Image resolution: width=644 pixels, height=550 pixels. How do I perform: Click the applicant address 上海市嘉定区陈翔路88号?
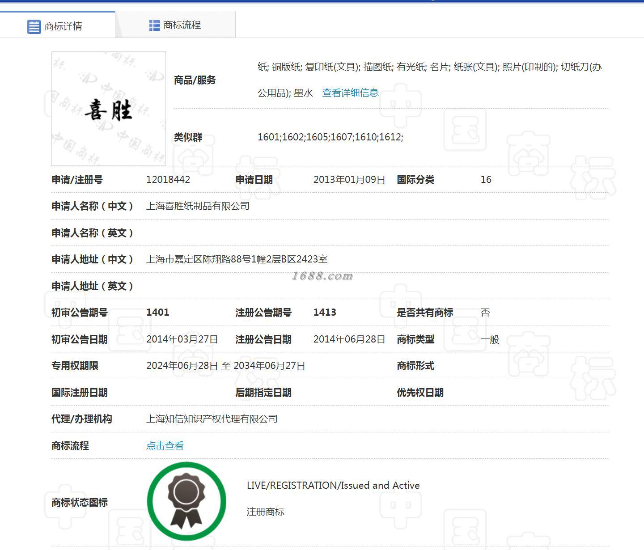pyautogui.click(x=237, y=259)
